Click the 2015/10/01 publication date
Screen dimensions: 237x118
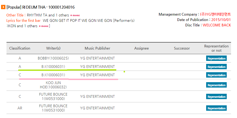pyautogui.click(x=221, y=20)
